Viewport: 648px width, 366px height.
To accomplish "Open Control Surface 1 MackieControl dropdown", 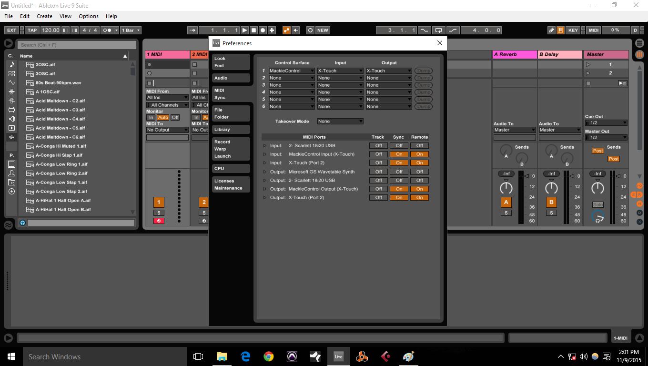I will [x=292, y=71].
